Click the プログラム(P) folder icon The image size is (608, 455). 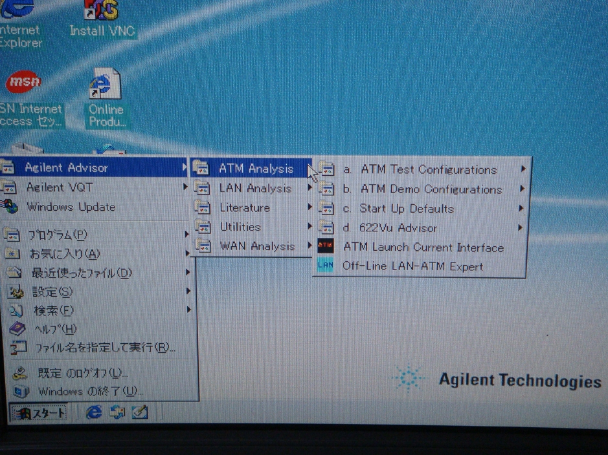[11, 235]
